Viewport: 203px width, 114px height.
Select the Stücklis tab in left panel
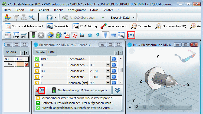click(x=11, y=52)
